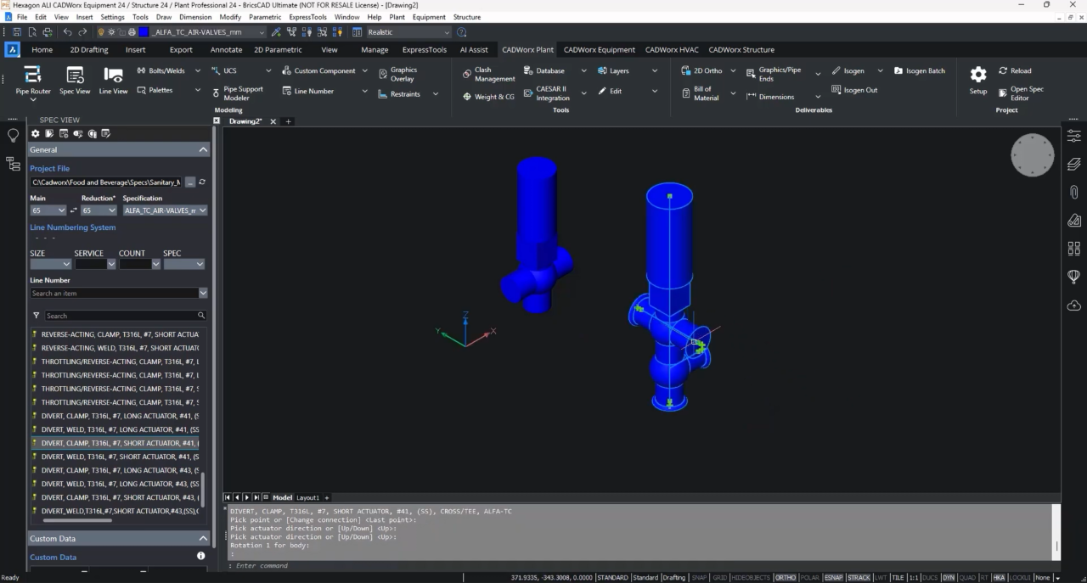The height and width of the screenshot is (583, 1087).
Task: Toggle DYN input in status bar
Action: pos(948,578)
